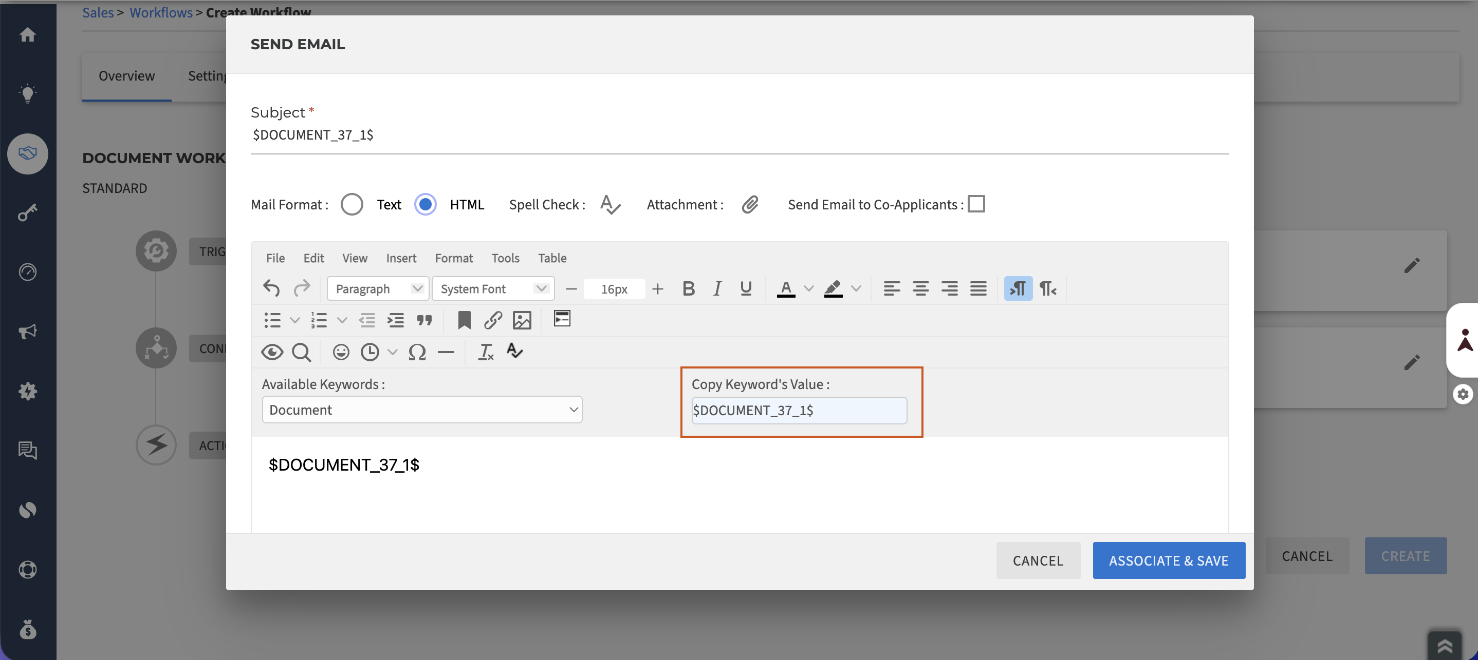Open the Insert menu
Screen dimensions: 1478x660
coord(401,258)
